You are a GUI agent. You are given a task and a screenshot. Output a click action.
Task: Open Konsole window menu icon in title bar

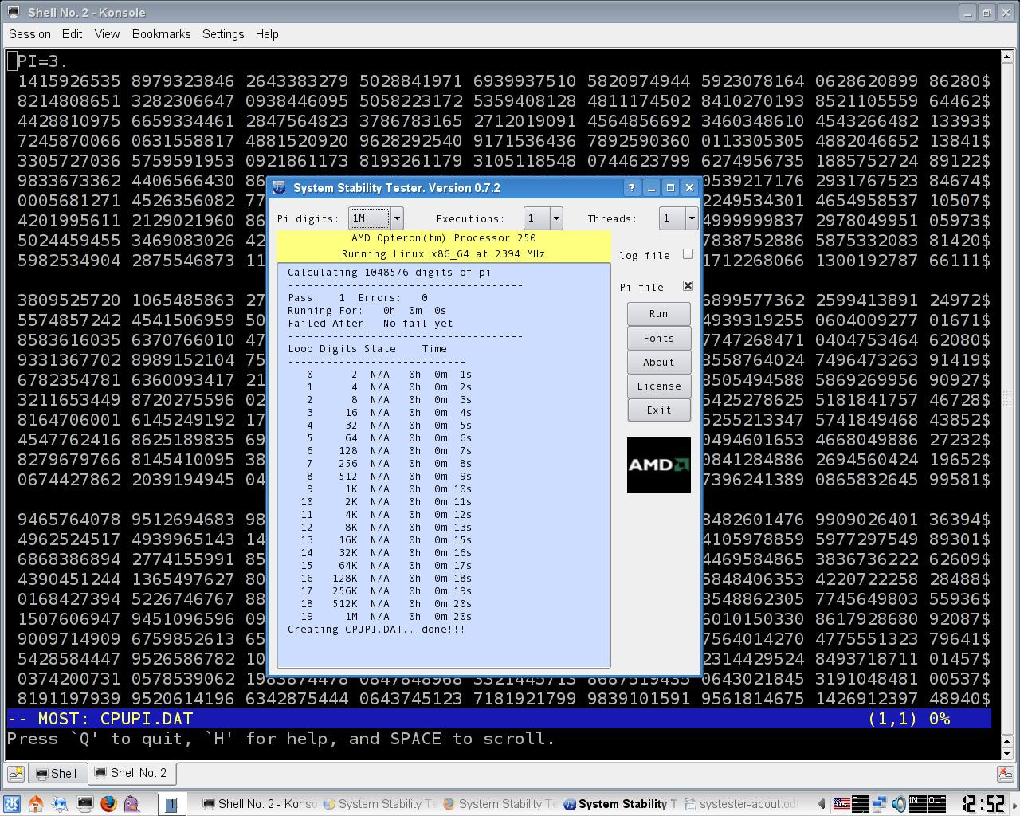click(x=14, y=12)
